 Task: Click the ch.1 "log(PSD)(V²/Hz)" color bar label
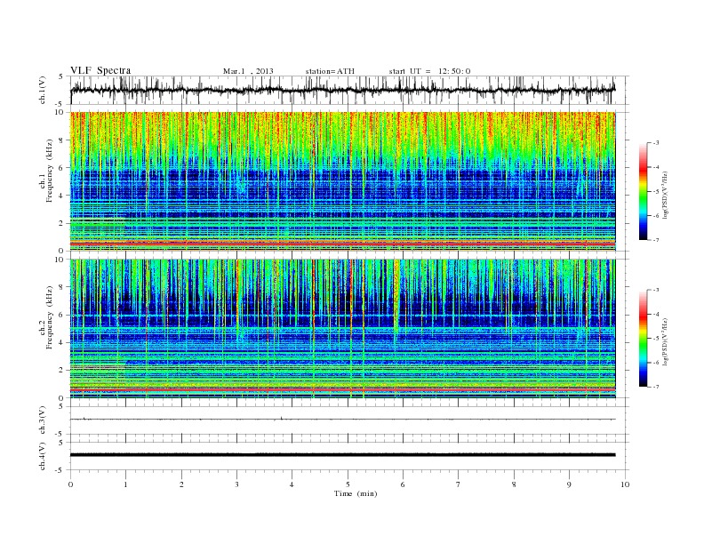click(667, 194)
